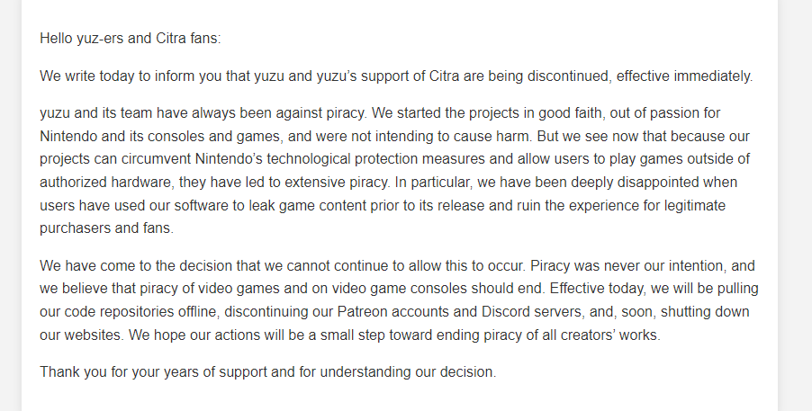Click the words "authorized hardware"
Image resolution: width=812 pixels, height=411 pixels.
107,183
